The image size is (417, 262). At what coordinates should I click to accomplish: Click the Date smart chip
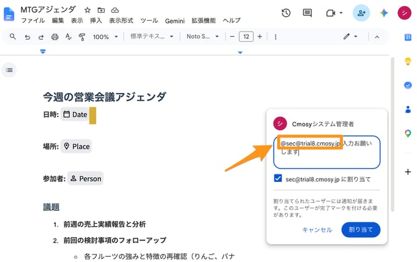[x=75, y=114]
